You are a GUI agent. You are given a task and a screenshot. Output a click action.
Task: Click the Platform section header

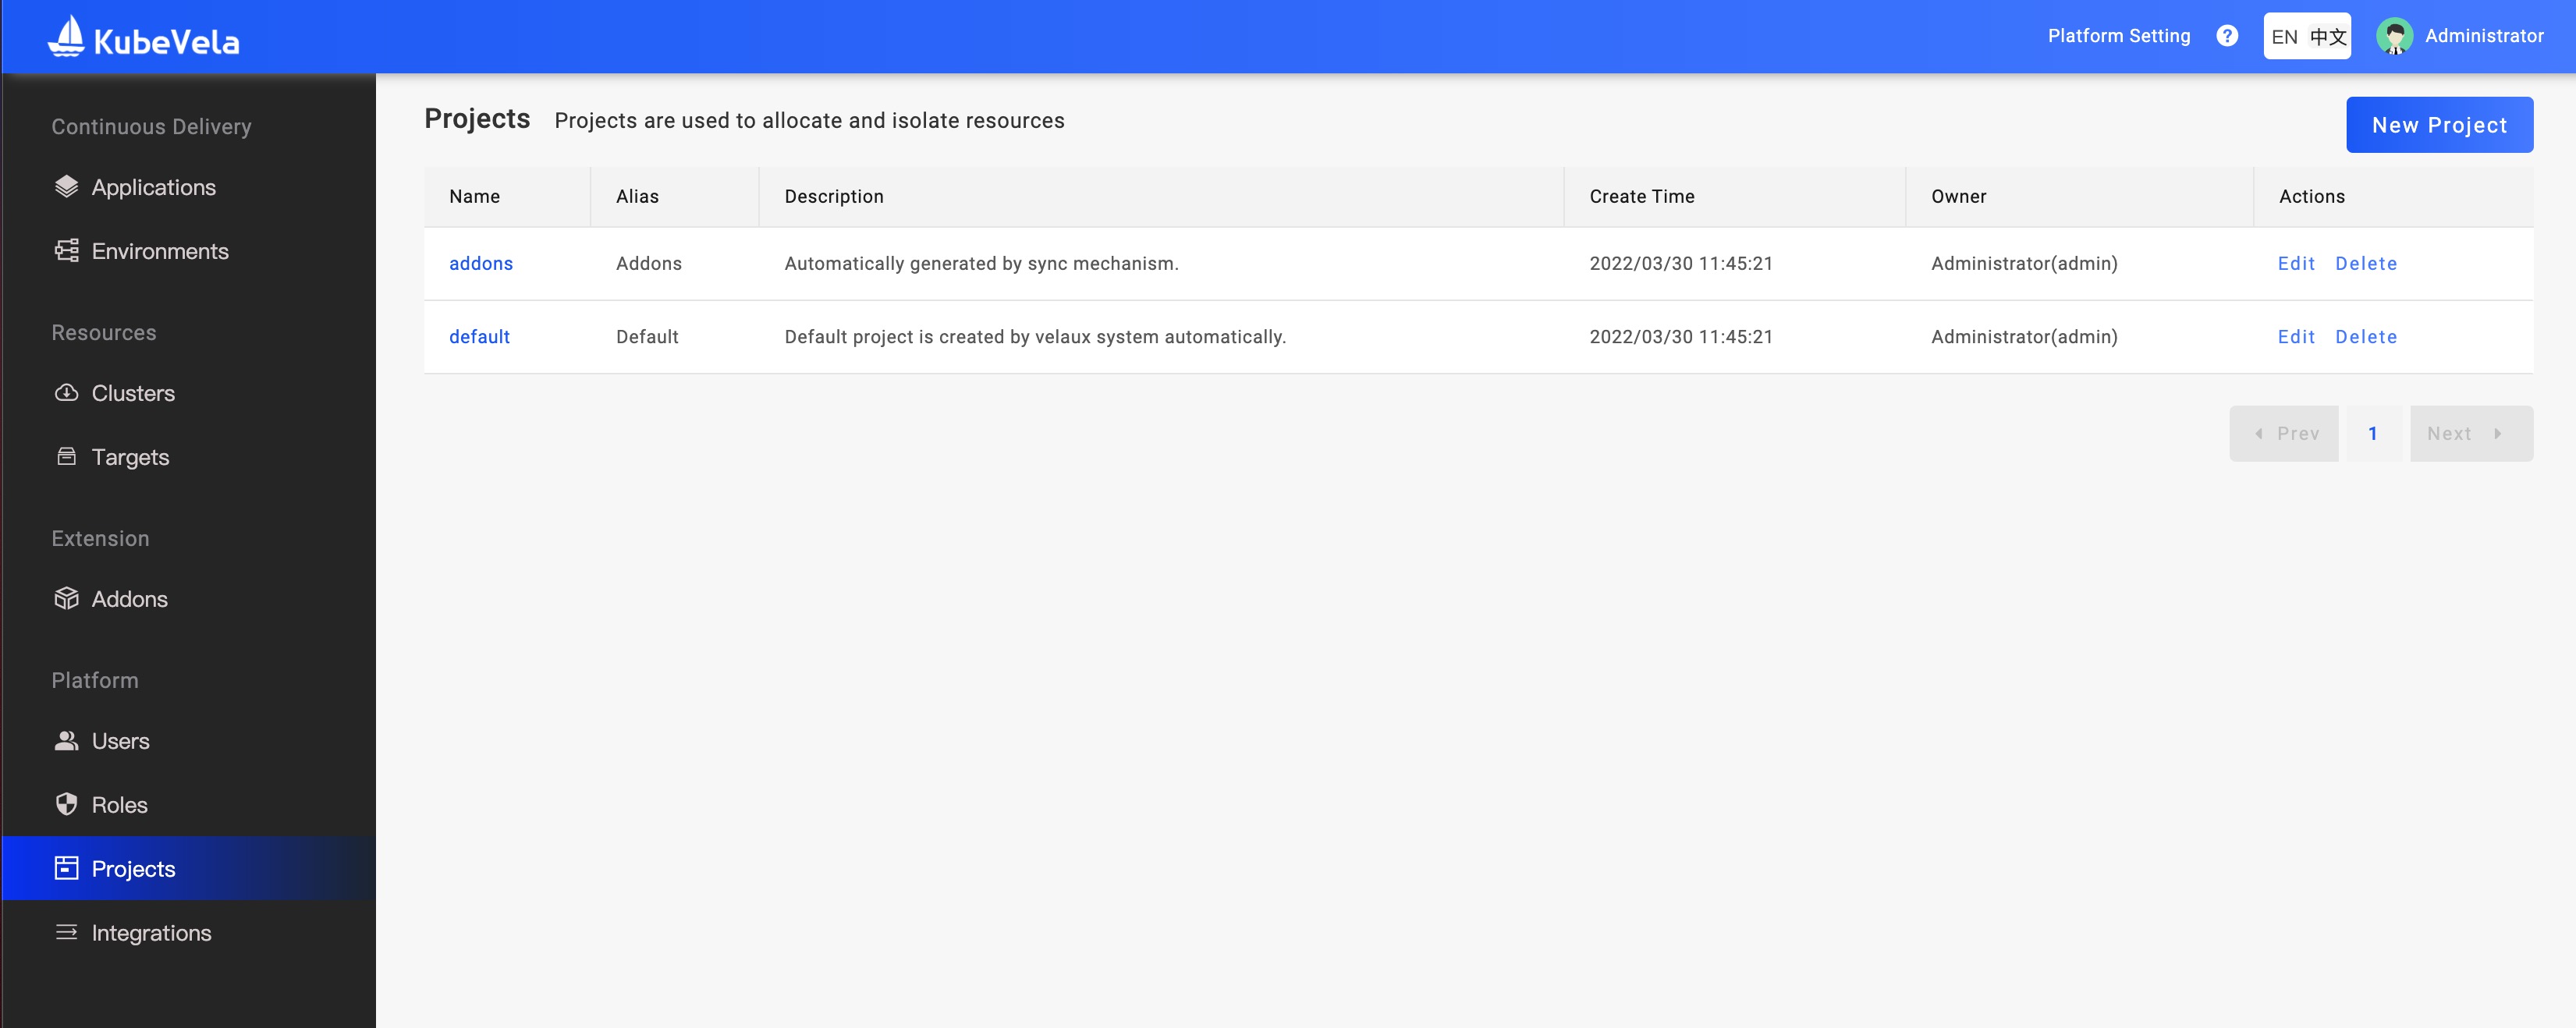coord(95,679)
